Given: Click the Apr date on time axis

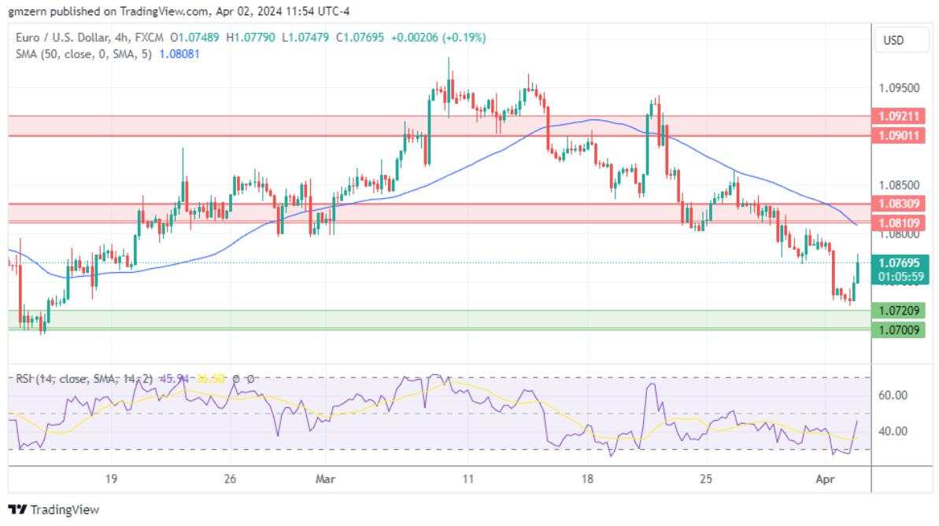Looking at the screenshot, I should [825, 480].
